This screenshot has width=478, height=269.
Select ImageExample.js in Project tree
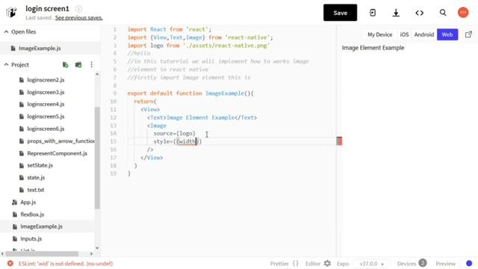pyautogui.click(x=41, y=226)
